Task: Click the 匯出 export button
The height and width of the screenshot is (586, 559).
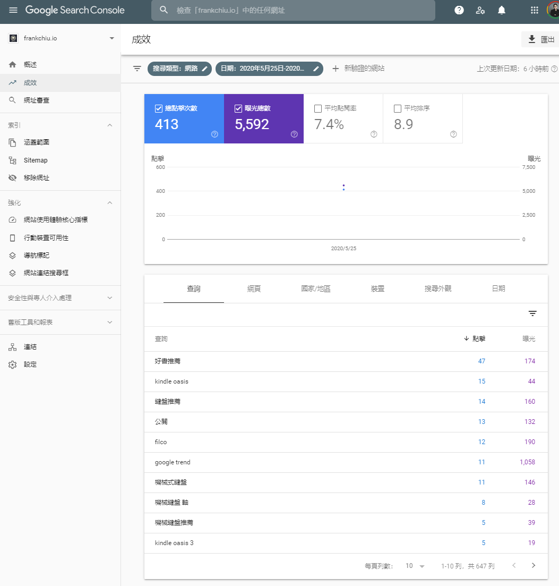Action: (x=540, y=39)
